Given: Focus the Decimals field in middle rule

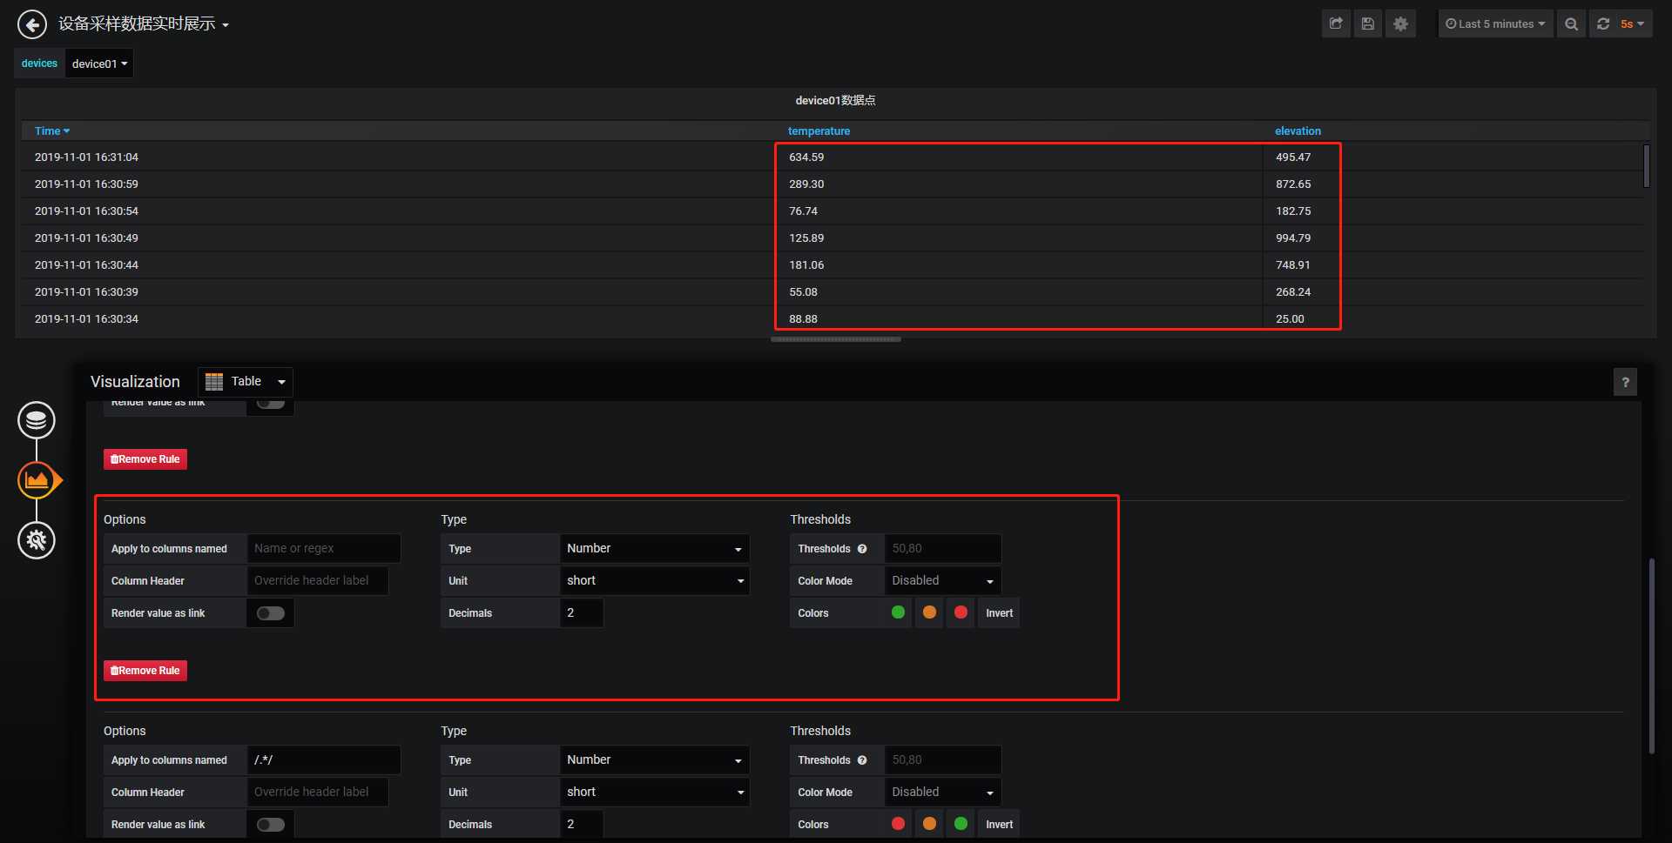Looking at the screenshot, I should pyautogui.click(x=582, y=613).
